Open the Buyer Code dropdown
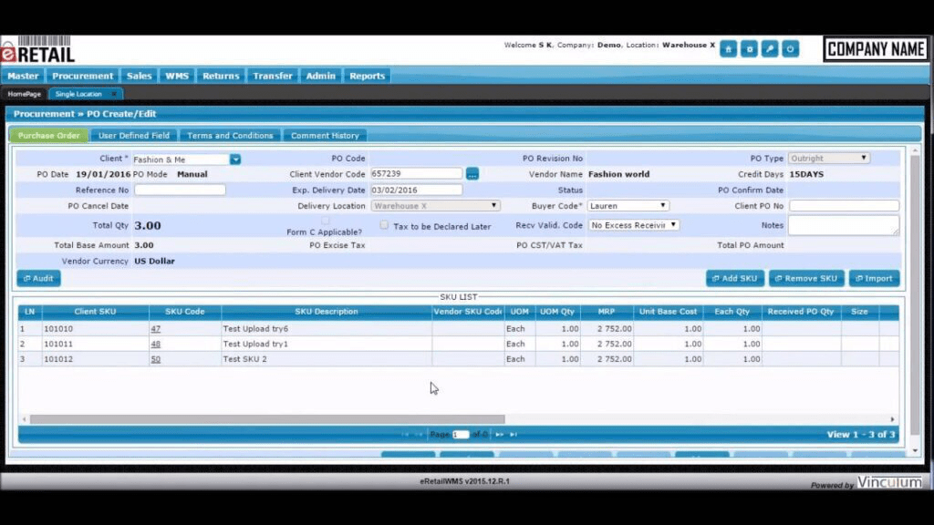 628,205
